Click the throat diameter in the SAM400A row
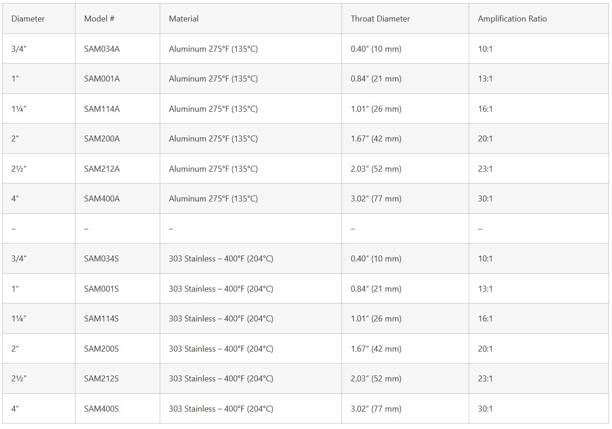Image resolution: width=612 pixels, height=429 pixels. pos(376,199)
